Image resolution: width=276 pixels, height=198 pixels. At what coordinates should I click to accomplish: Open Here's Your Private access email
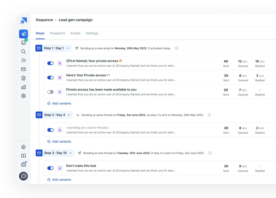(x=88, y=75)
